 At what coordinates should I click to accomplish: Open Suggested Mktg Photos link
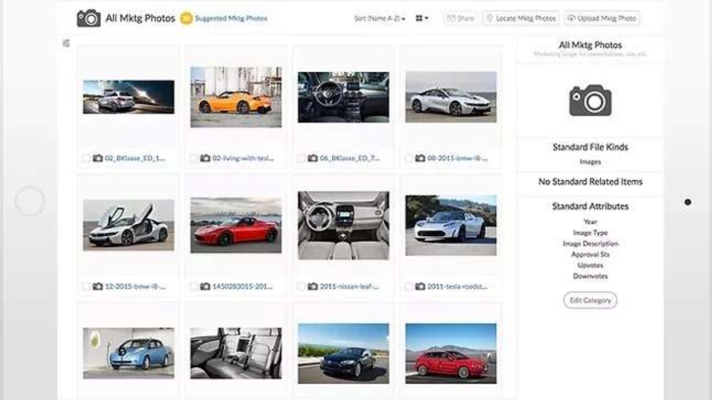coord(230,18)
